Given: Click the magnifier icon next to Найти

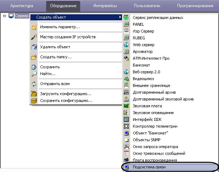Looking at the screenshot, I should [34, 74].
